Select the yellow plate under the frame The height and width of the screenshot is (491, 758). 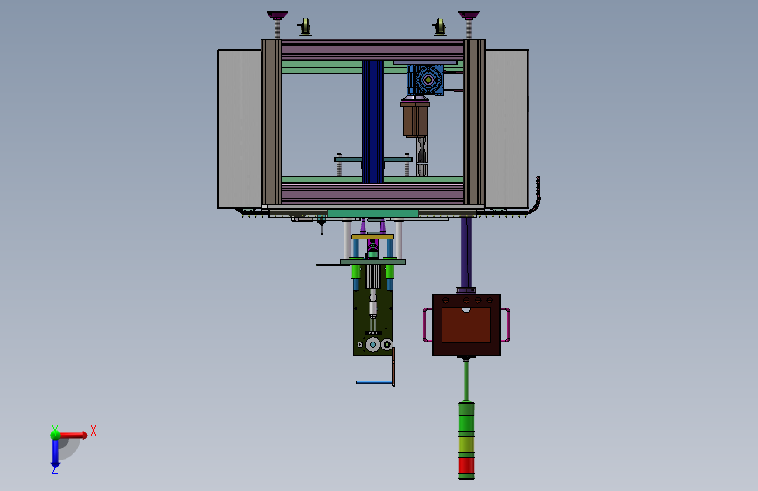pos(372,237)
